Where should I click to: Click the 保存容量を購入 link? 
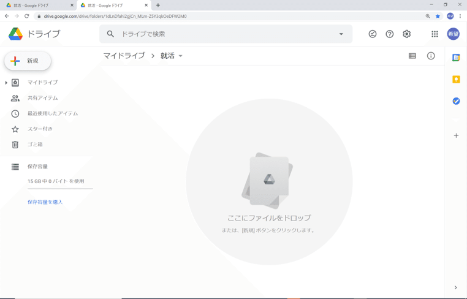click(x=45, y=202)
